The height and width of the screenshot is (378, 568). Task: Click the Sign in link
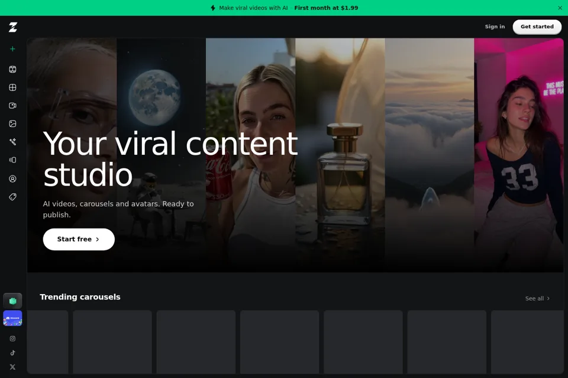pyautogui.click(x=495, y=27)
